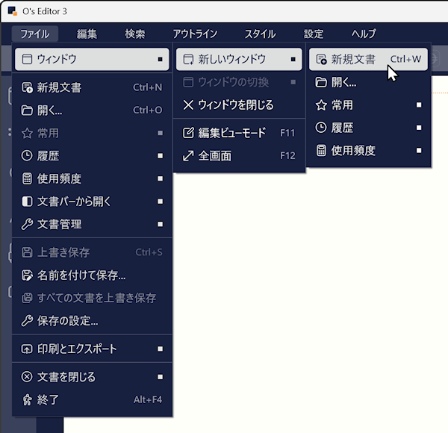This screenshot has width=448, height=433.
Task: Click the new document icon beside 新規文書 Ctrl+N
Action: tap(28, 87)
